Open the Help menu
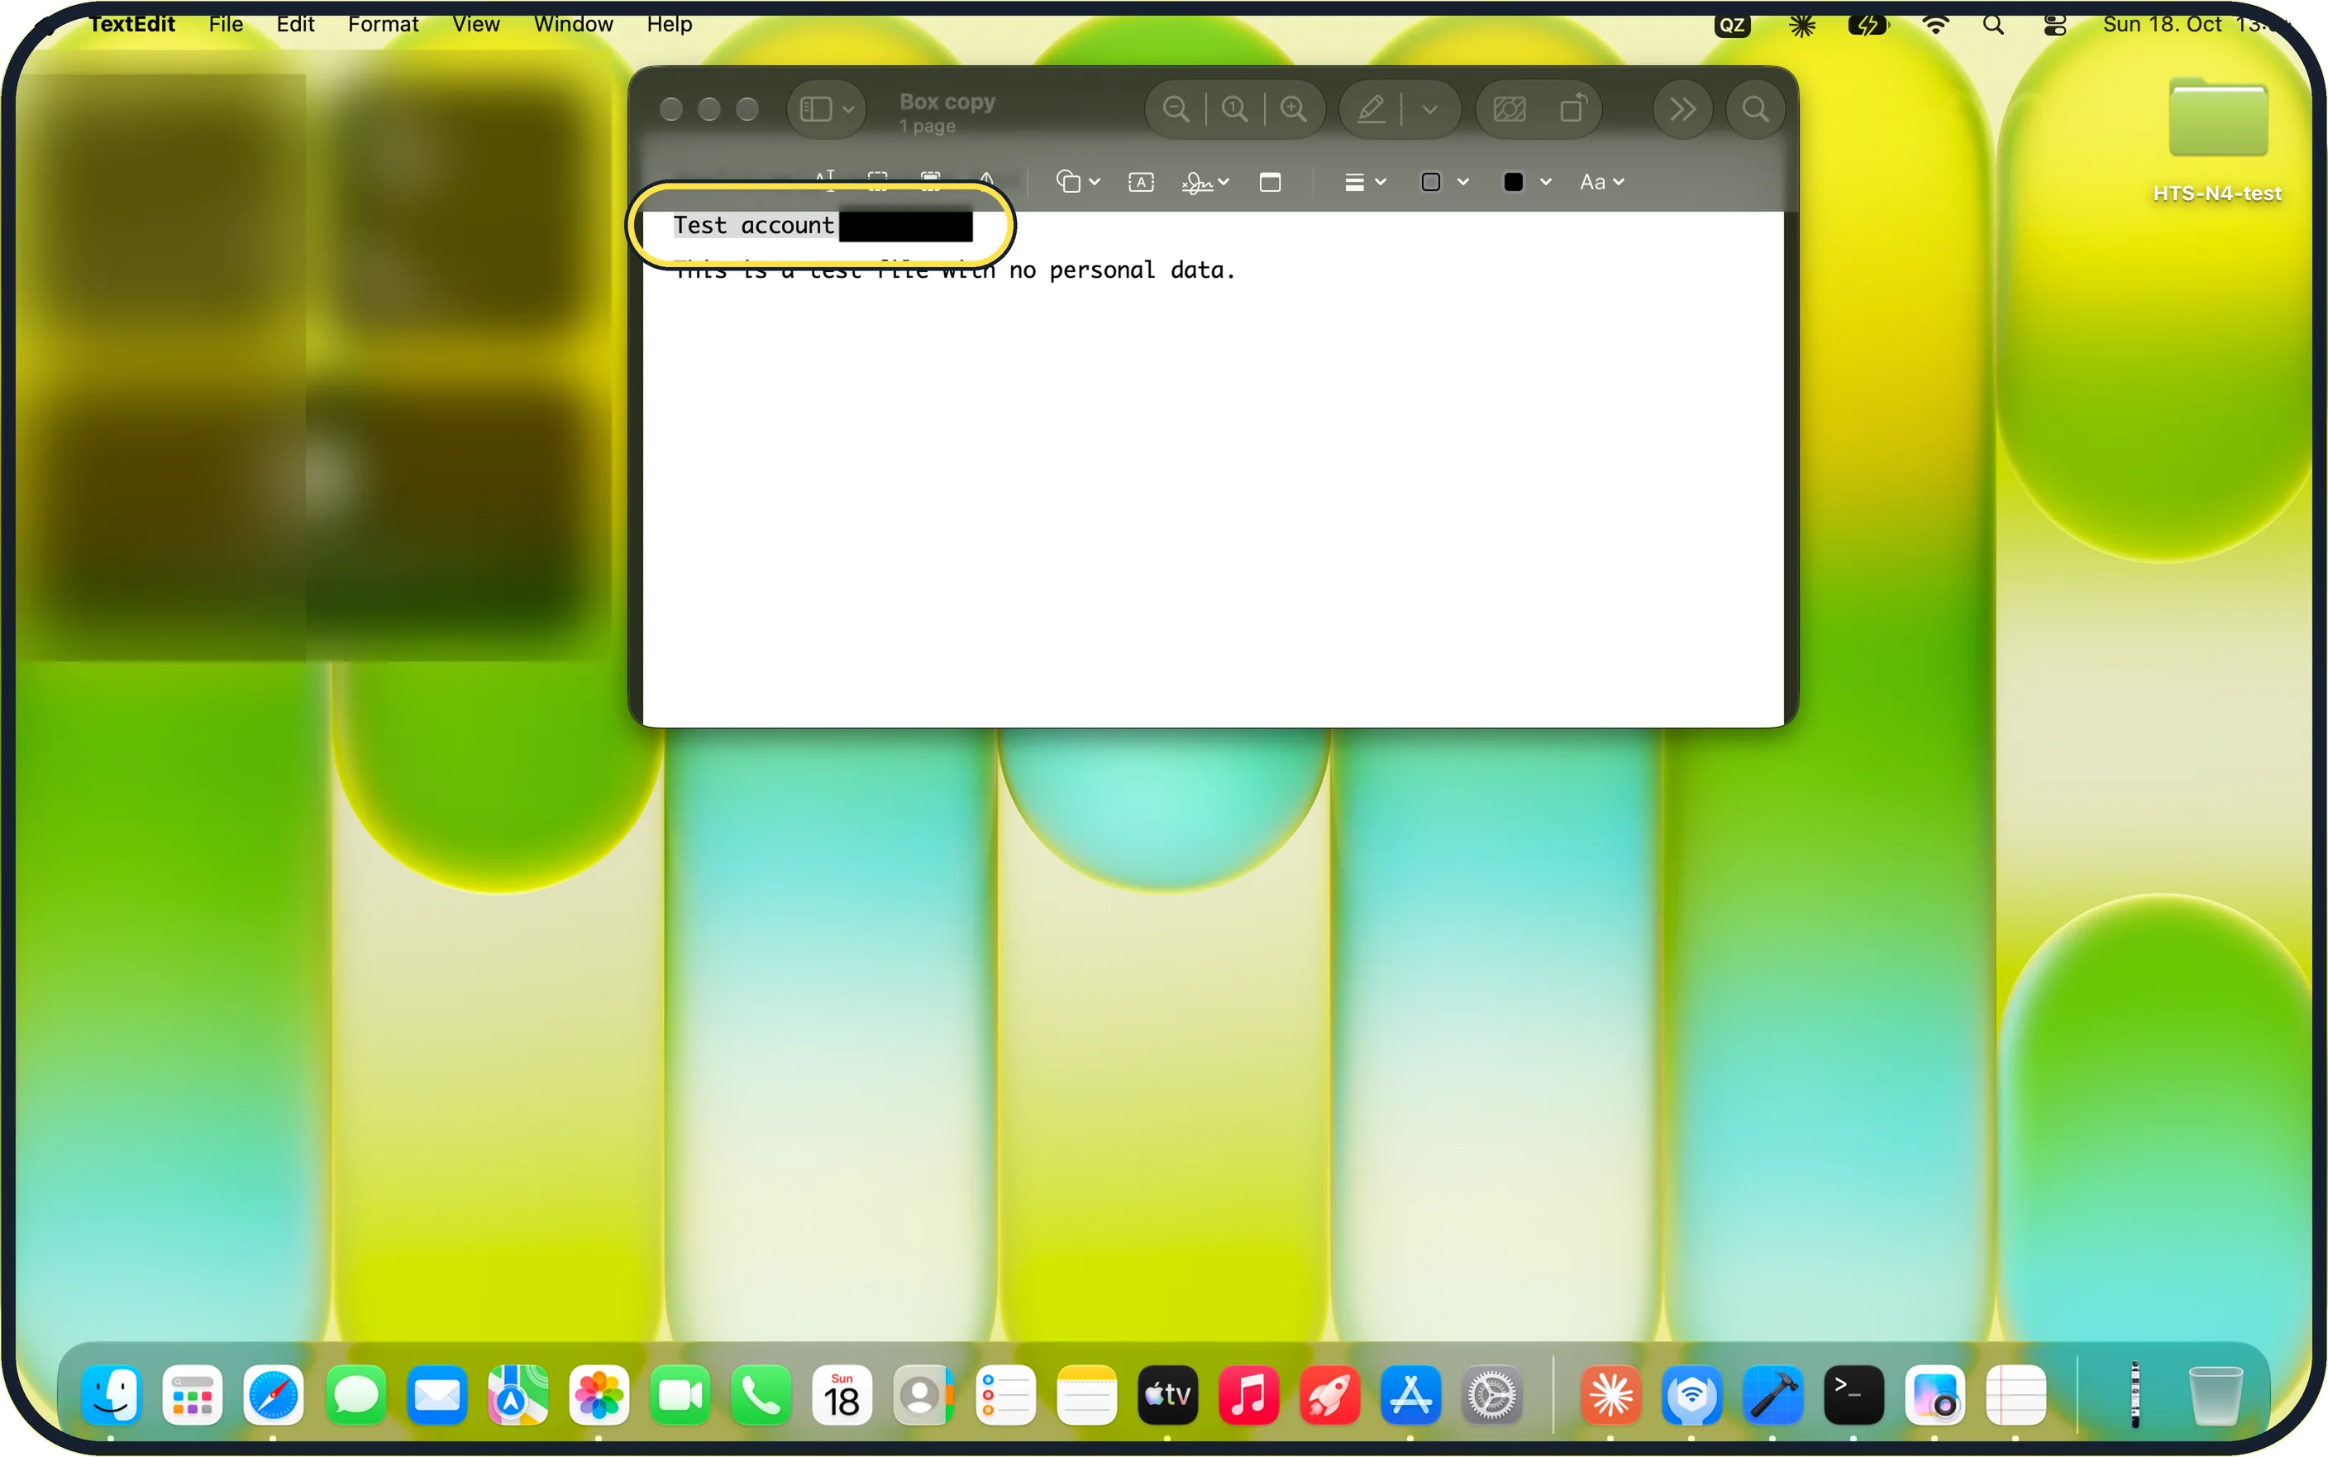 670,24
